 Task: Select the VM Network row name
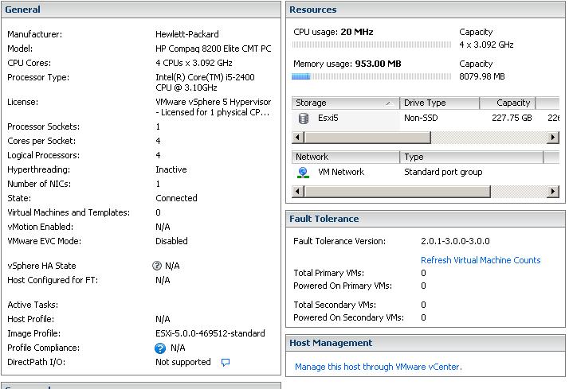[x=341, y=172]
